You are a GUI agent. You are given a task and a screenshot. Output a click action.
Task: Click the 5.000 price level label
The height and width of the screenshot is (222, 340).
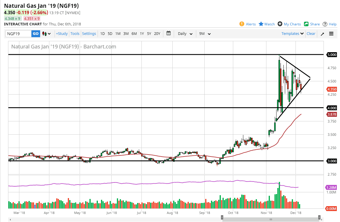[332, 54]
